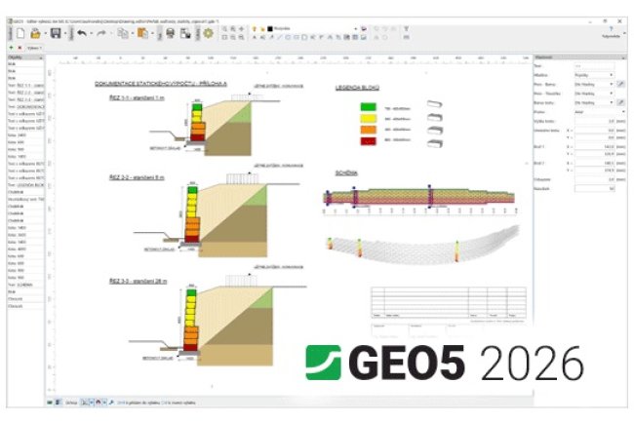Redo the undone action
Screen dimensions: 634x422
(x=101, y=33)
